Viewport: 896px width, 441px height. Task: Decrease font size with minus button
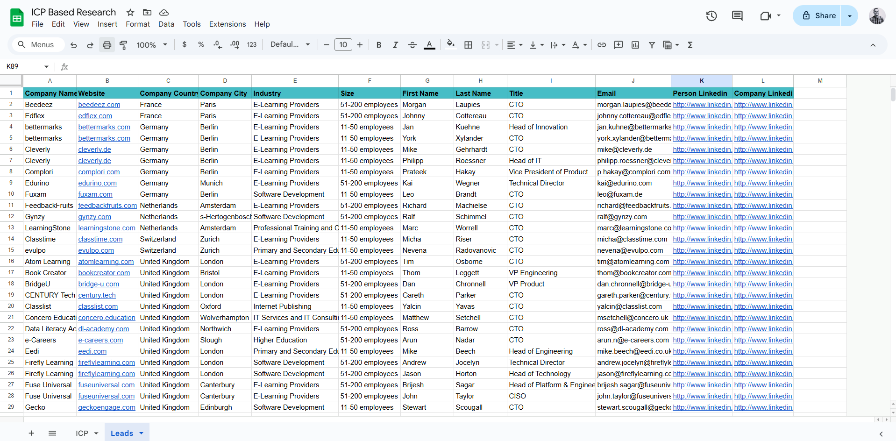pos(326,45)
